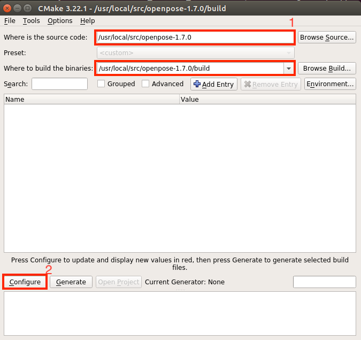361x340 pixels.
Task: Click the Open Project button
Action: click(119, 282)
